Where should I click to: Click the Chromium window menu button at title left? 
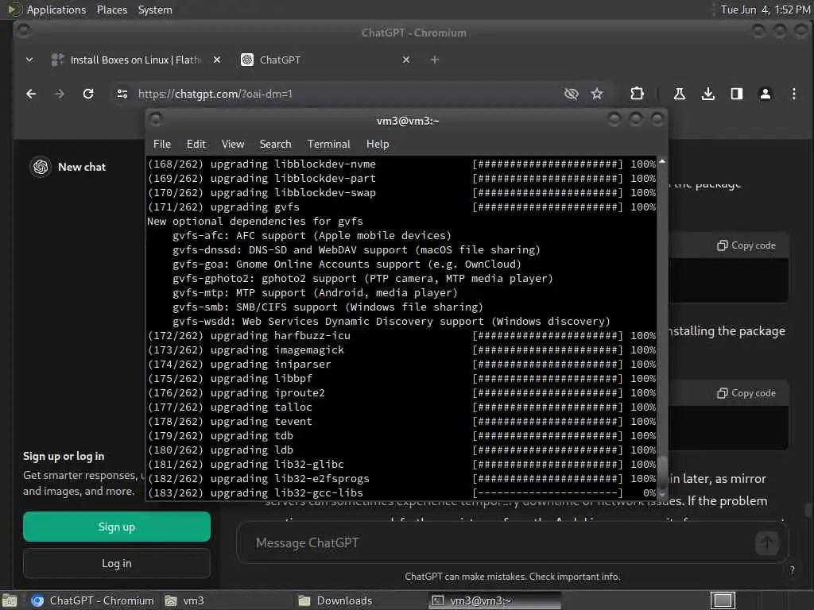pyautogui.click(x=23, y=32)
